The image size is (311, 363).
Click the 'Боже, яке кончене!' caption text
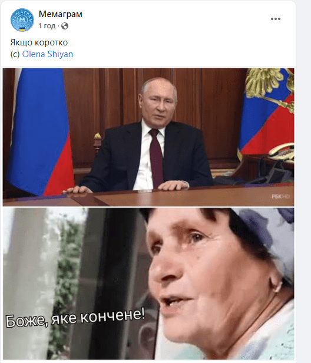[x=75, y=318]
